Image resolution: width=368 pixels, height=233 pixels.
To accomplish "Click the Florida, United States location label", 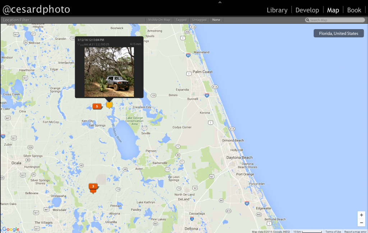I will [339, 33].
